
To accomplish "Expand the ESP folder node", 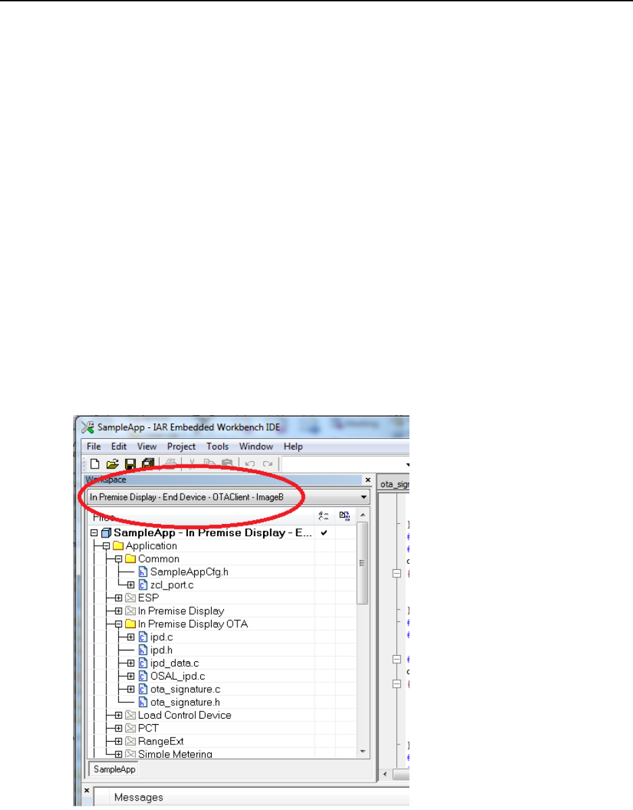I will [118, 598].
